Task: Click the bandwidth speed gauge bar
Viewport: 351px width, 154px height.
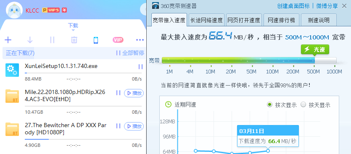Action: point(249,60)
